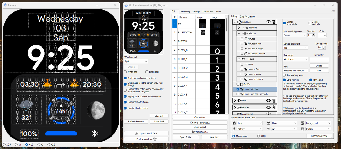341x149 pixels.
Task: Switch to the Settings tab
Action: 196,12
